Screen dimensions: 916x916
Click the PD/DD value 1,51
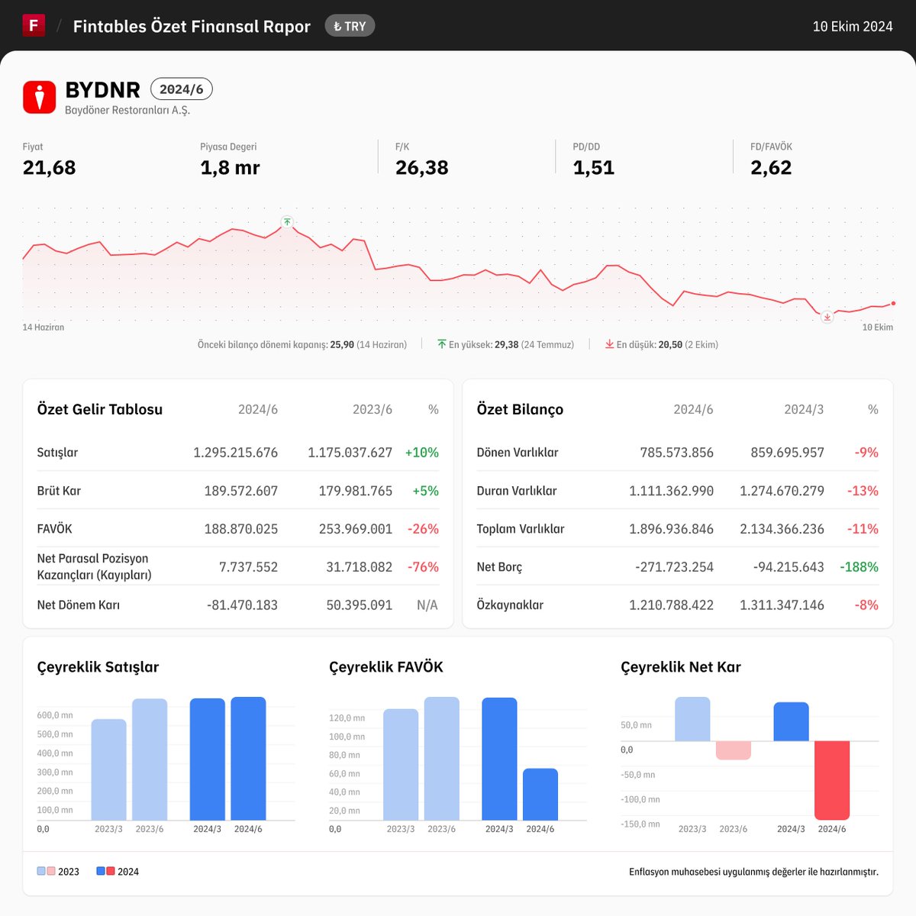click(594, 168)
